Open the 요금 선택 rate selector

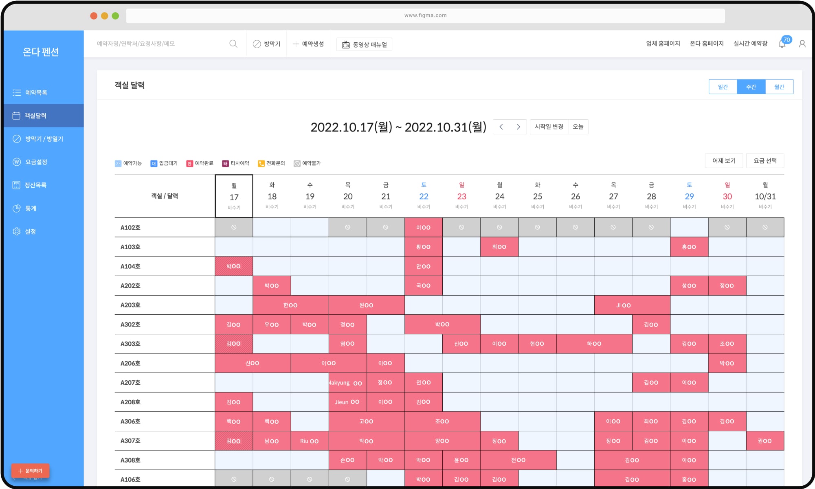tap(764, 161)
